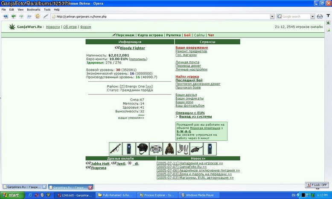Open the Сайты navigation link
Screen dimensions: 332x199
[x=199, y=35]
